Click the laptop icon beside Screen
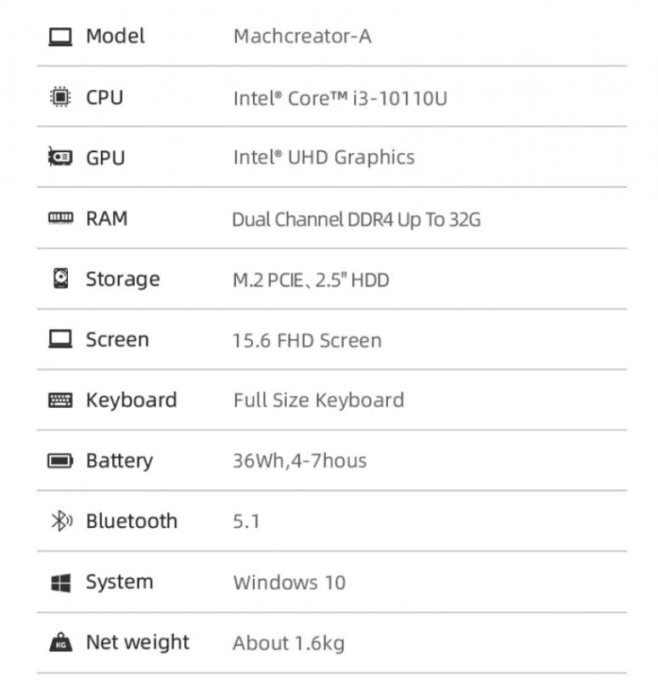The width and height of the screenshot is (658, 680). [60, 339]
